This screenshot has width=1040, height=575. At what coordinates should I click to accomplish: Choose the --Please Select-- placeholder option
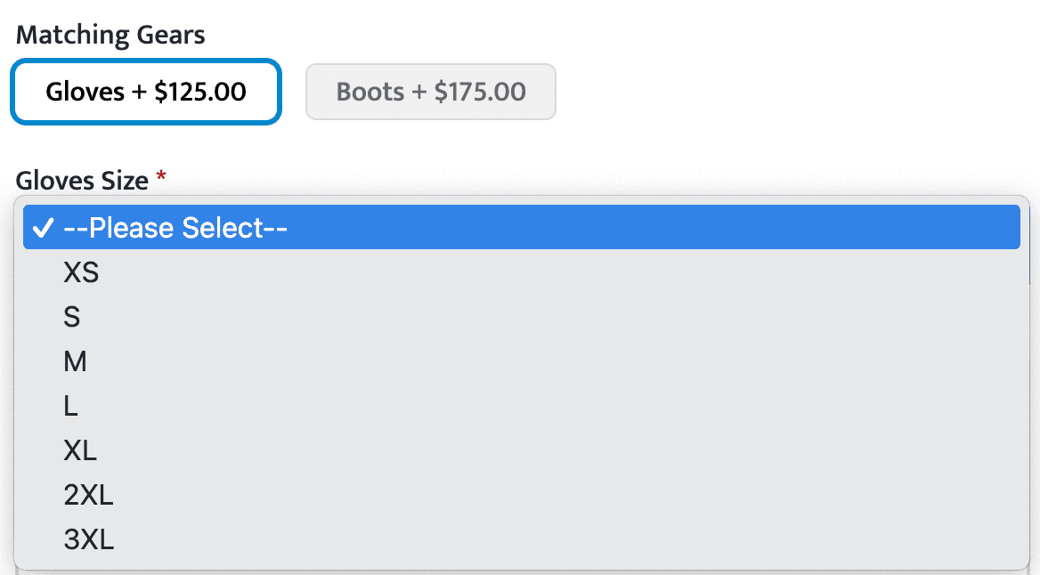point(175,229)
